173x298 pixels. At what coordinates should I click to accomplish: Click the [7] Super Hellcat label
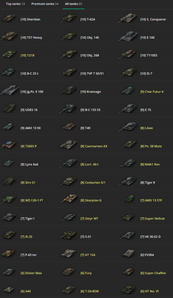(x=153, y=218)
